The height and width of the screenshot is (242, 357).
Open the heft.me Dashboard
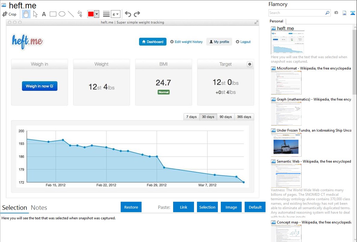[153, 42]
